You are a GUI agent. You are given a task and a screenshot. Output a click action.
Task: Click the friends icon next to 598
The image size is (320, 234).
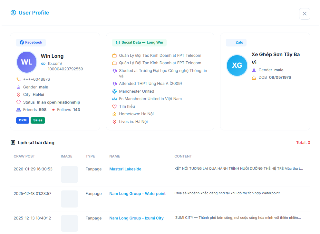[18, 109]
